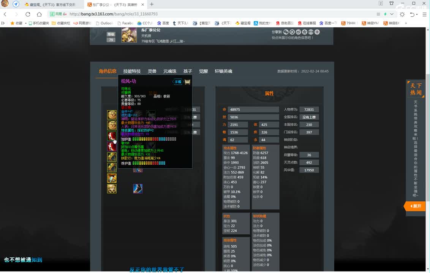Click the blue navigation compass icon
This screenshot has height=273, width=430.
click(16, 4)
